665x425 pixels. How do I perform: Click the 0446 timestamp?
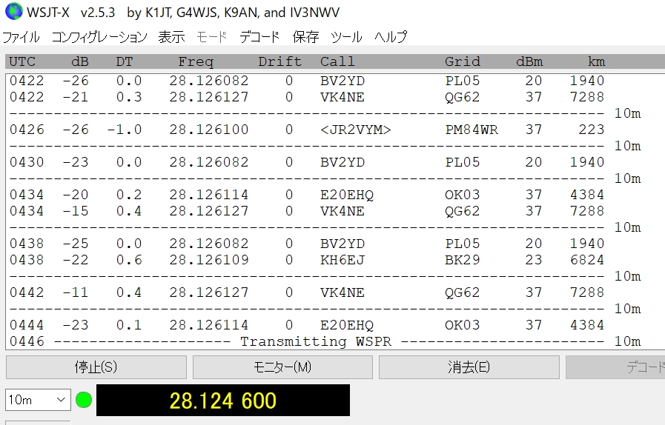click(27, 341)
